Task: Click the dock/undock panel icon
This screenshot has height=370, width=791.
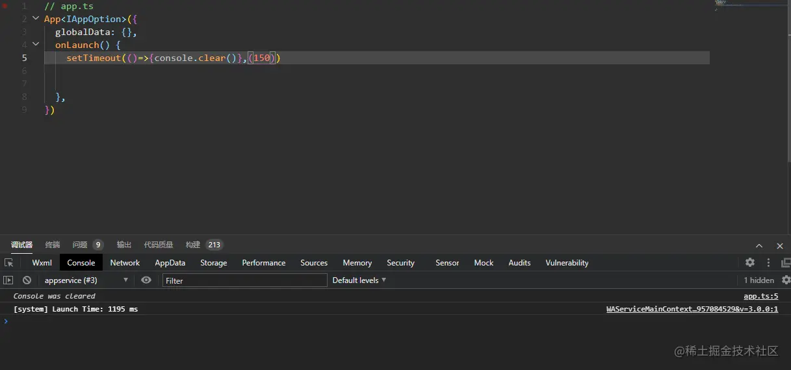Action: (x=786, y=263)
